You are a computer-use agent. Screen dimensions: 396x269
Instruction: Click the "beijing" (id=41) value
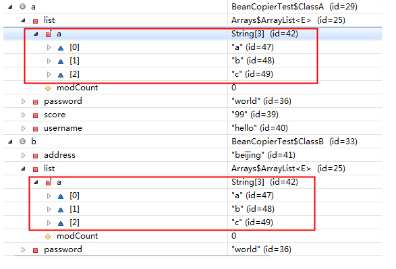[x=263, y=155]
